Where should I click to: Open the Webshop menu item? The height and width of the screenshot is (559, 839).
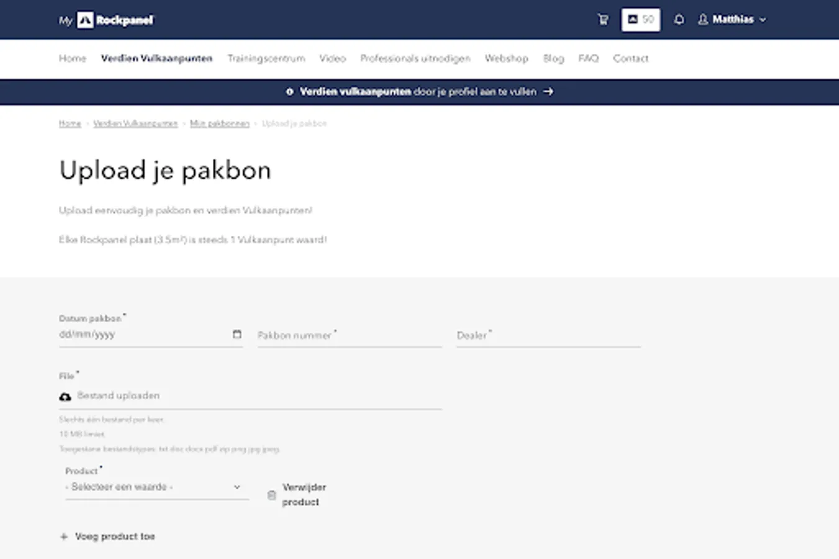pos(506,58)
